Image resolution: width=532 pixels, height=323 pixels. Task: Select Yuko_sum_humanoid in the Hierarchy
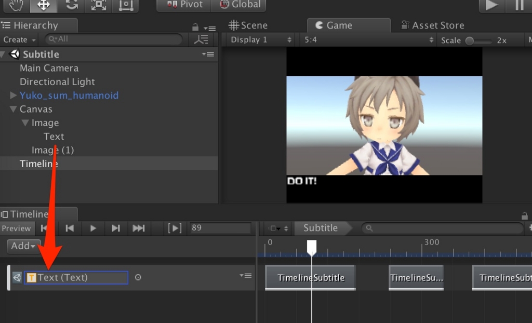tap(69, 96)
